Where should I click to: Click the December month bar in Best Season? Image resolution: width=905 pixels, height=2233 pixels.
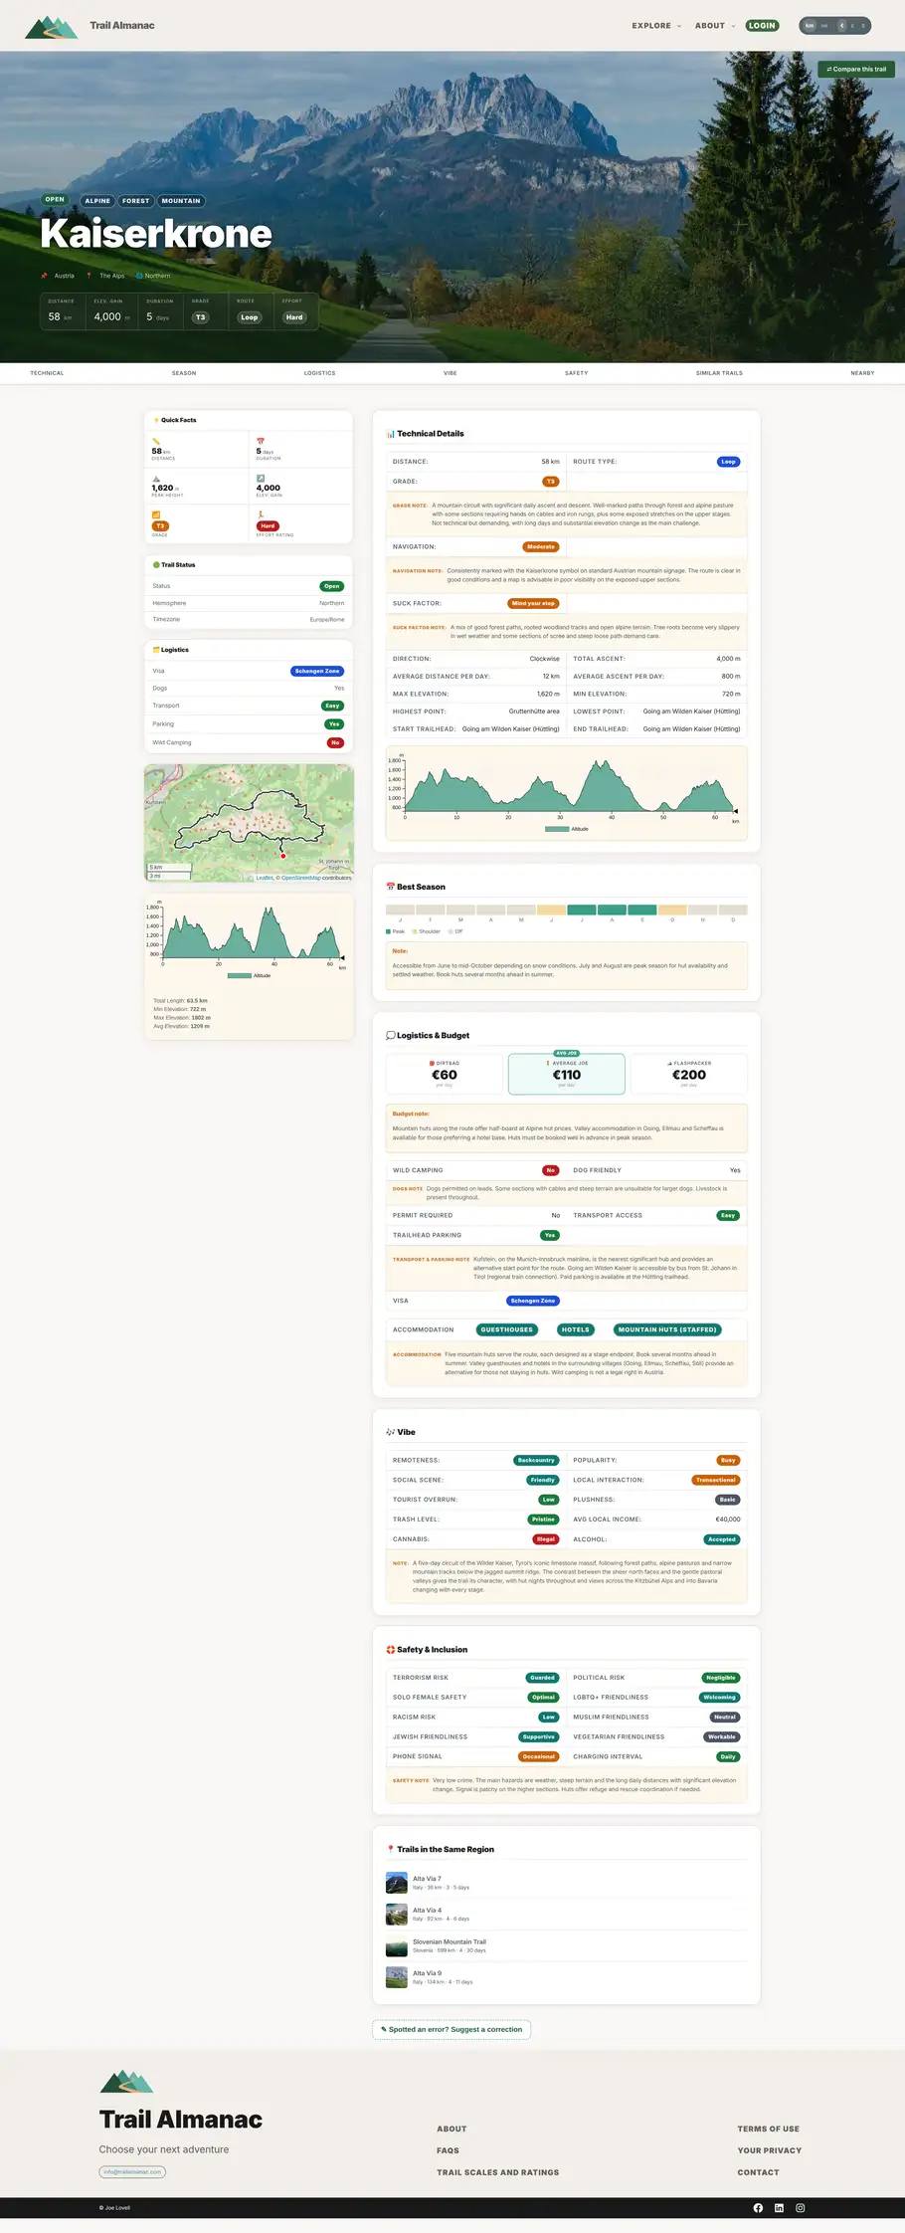(x=733, y=910)
